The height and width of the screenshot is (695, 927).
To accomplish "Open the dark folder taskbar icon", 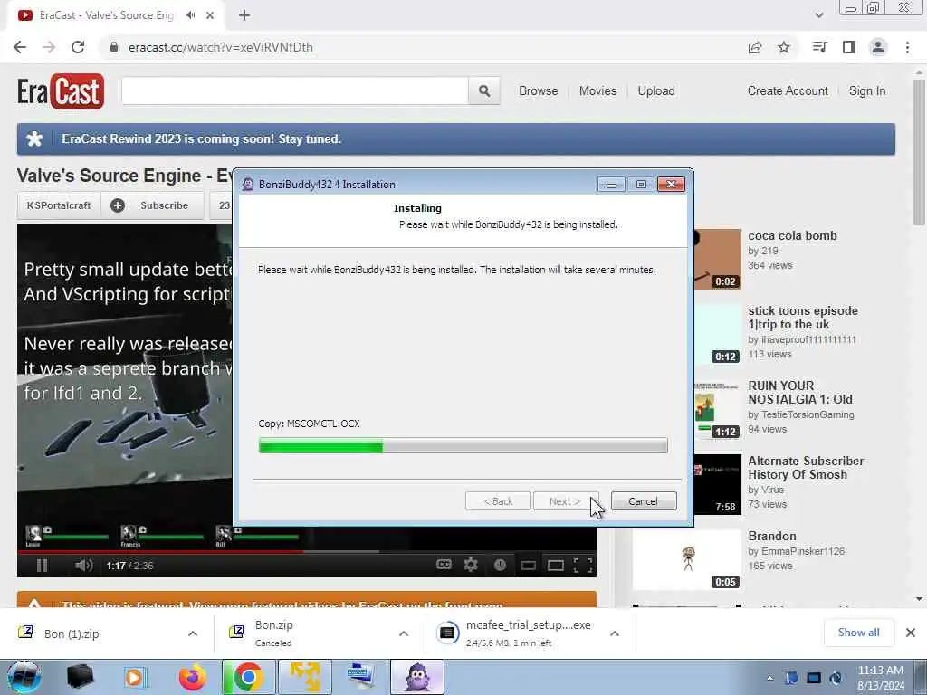I will click(81, 677).
